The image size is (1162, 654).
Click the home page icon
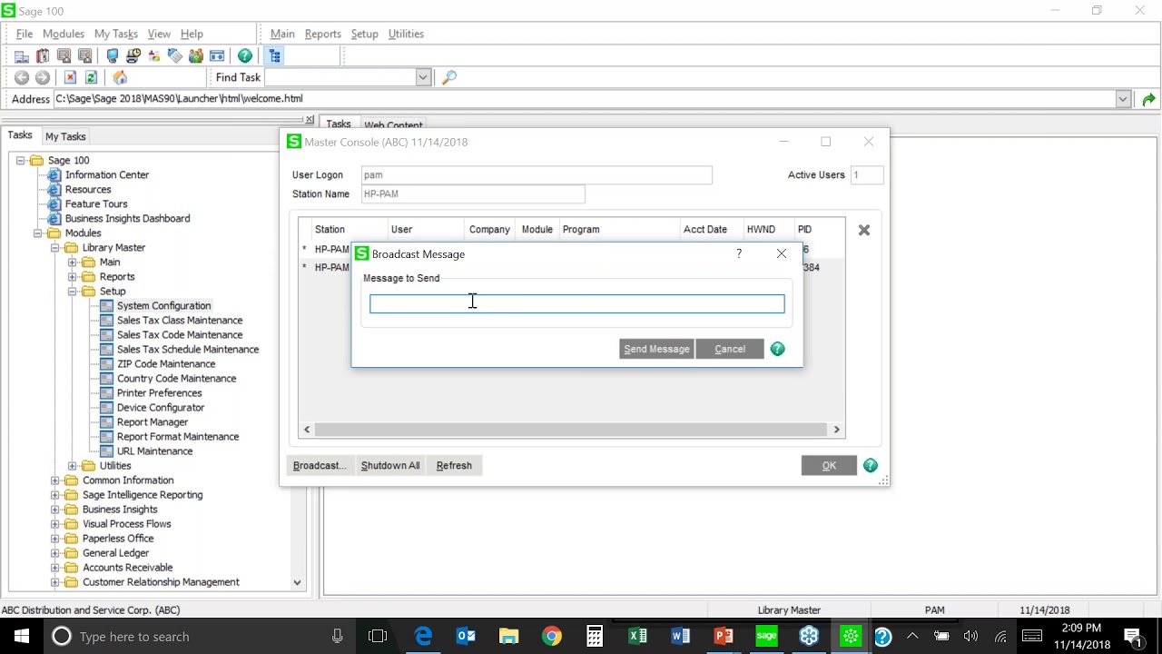tap(120, 78)
